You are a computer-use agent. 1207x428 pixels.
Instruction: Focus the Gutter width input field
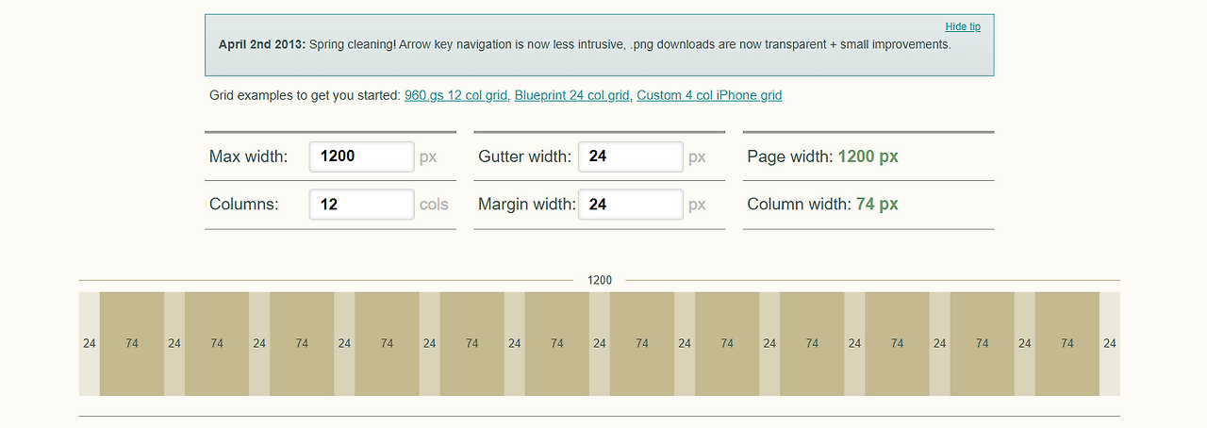(x=630, y=156)
